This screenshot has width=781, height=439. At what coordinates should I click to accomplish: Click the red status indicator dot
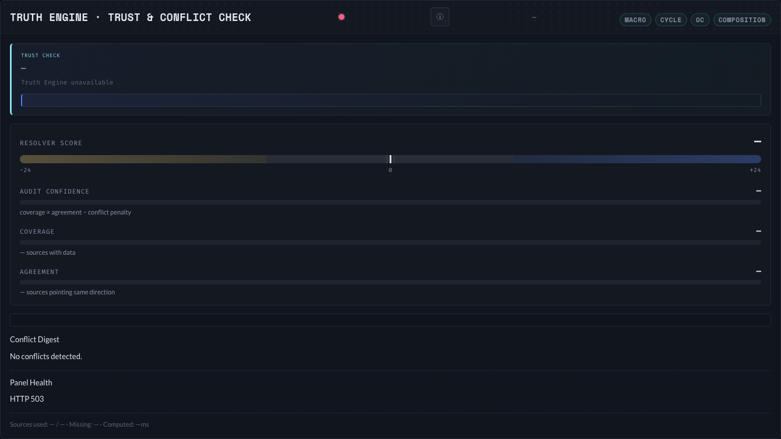[x=342, y=17]
